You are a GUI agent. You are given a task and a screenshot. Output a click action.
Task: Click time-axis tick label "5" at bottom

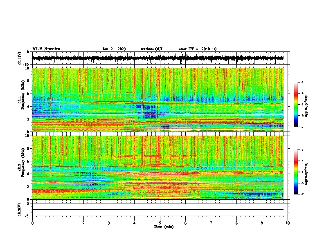(160, 223)
